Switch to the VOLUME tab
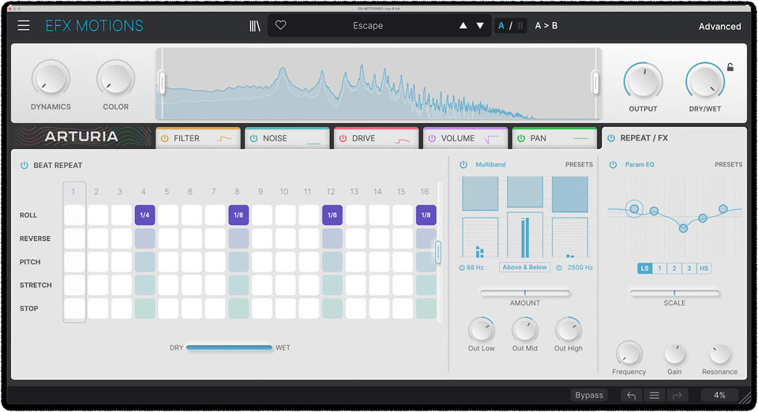758x412 pixels. coord(465,138)
